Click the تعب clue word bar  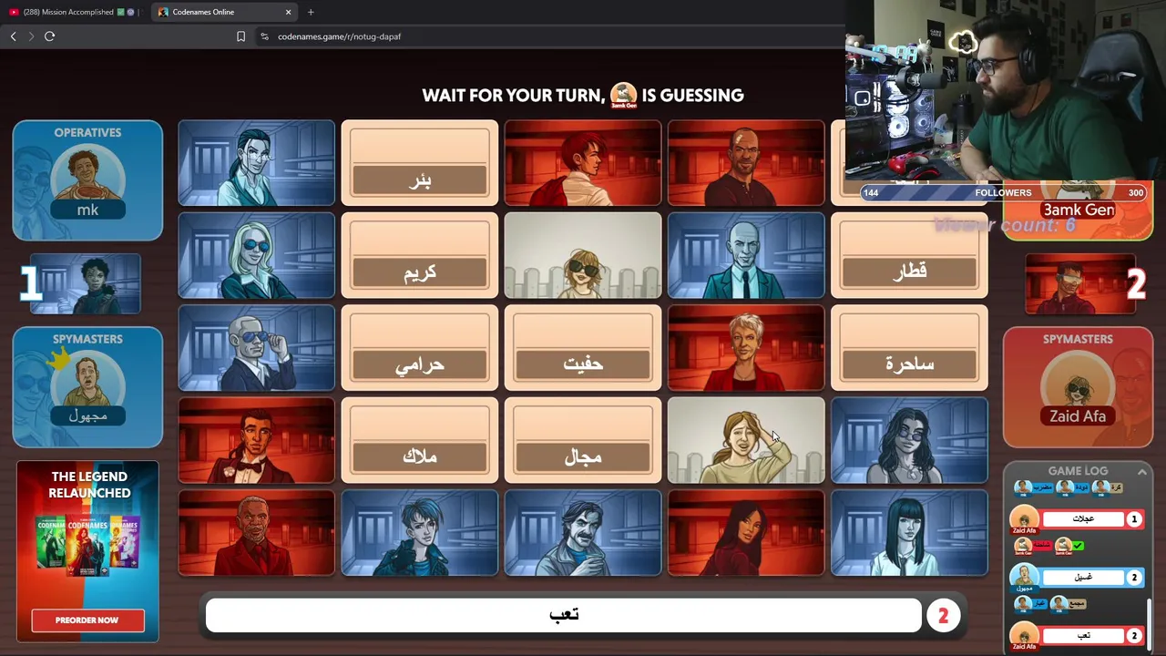pos(564,615)
